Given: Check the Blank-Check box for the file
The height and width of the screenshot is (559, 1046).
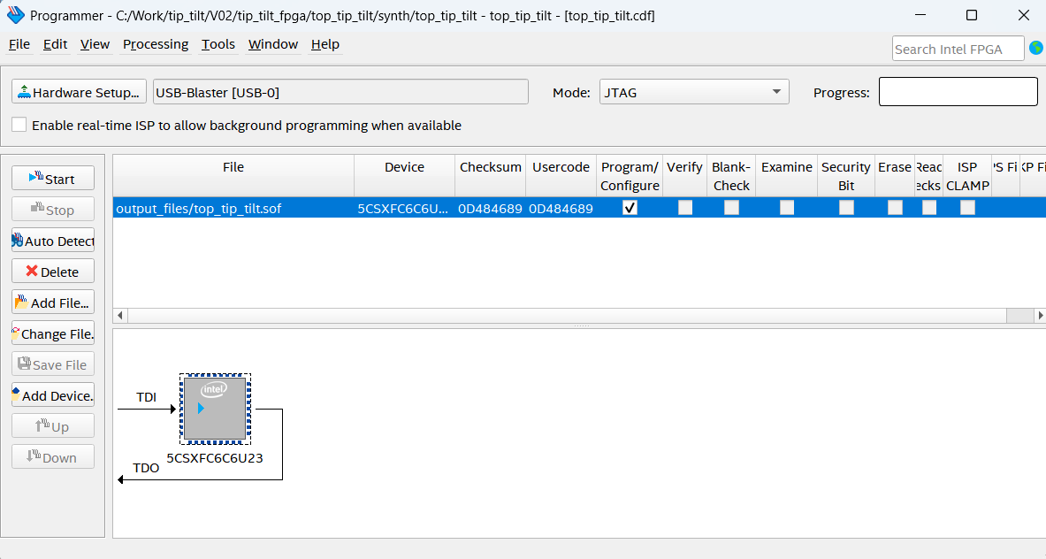Looking at the screenshot, I should (731, 208).
